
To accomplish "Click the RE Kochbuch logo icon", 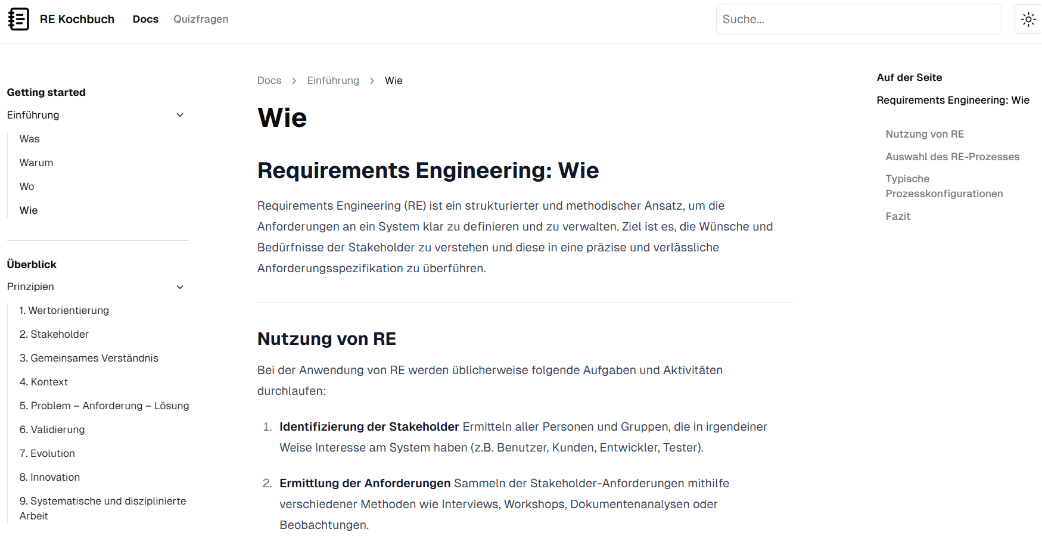I will click(18, 19).
